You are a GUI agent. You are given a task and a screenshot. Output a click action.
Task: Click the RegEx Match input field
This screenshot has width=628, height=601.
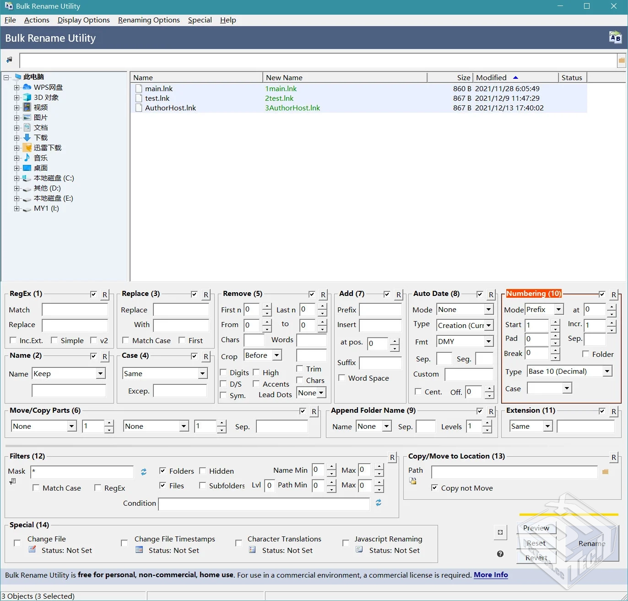pos(75,310)
